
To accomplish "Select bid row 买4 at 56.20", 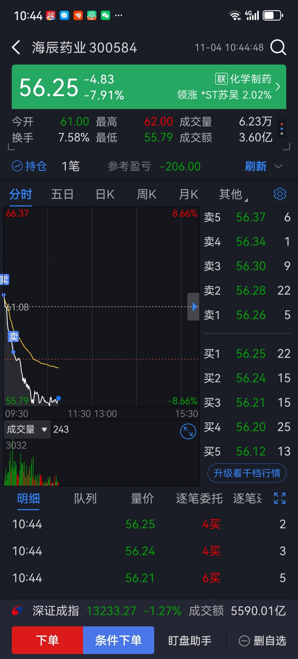I will point(247,427).
